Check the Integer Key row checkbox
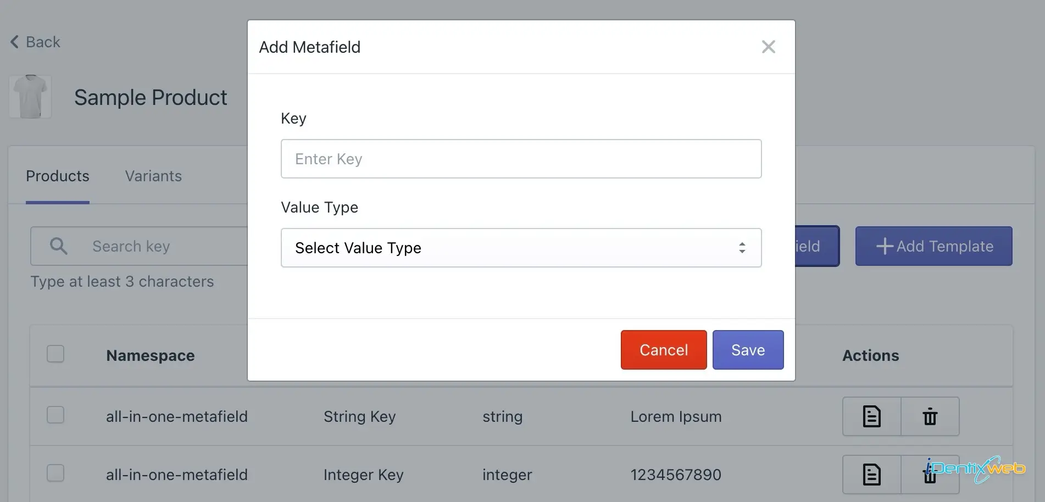The height and width of the screenshot is (502, 1045). point(55,473)
